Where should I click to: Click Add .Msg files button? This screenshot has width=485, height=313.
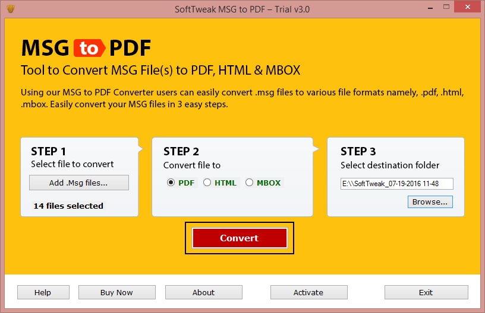pos(79,183)
